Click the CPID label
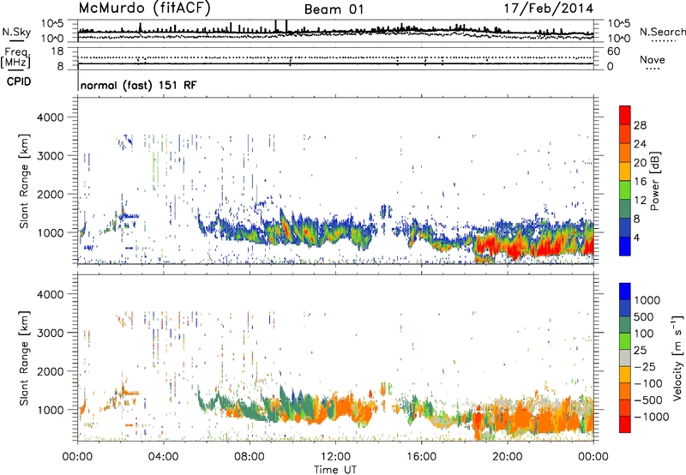 tap(19, 81)
